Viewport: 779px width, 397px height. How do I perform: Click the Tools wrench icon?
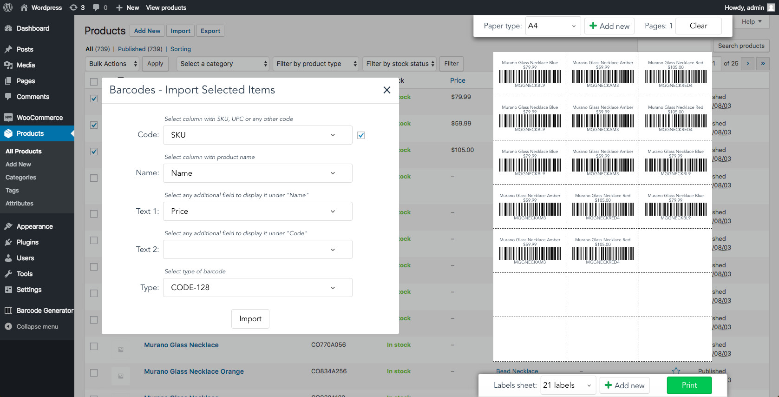tap(8, 274)
